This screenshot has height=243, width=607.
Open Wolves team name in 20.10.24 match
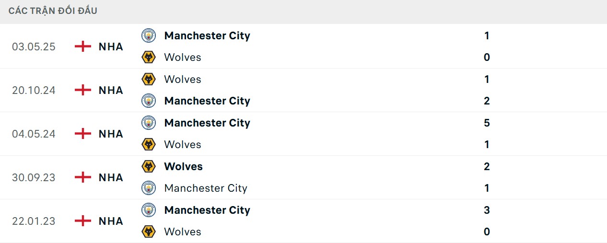pyautogui.click(x=183, y=79)
